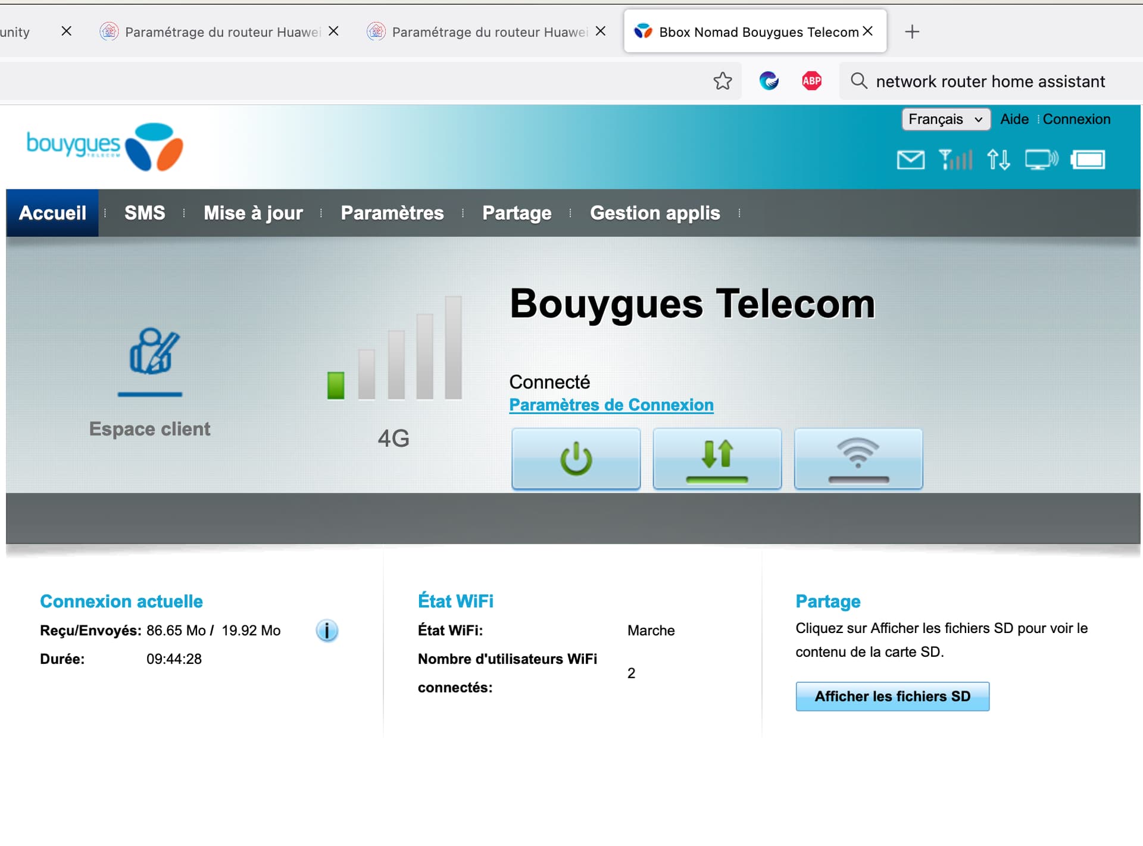1143x846 pixels.
Task: Click the Bouygues Telecom logo
Action: tap(105, 146)
